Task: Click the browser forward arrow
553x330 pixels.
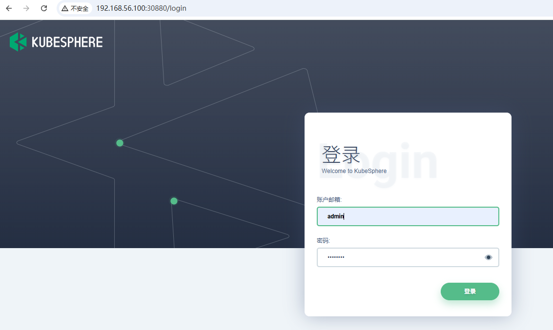Action: click(26, 8)
